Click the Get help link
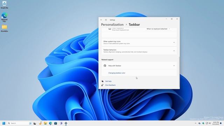This screenshot has height=126, width=224. [x=108, y=81]
